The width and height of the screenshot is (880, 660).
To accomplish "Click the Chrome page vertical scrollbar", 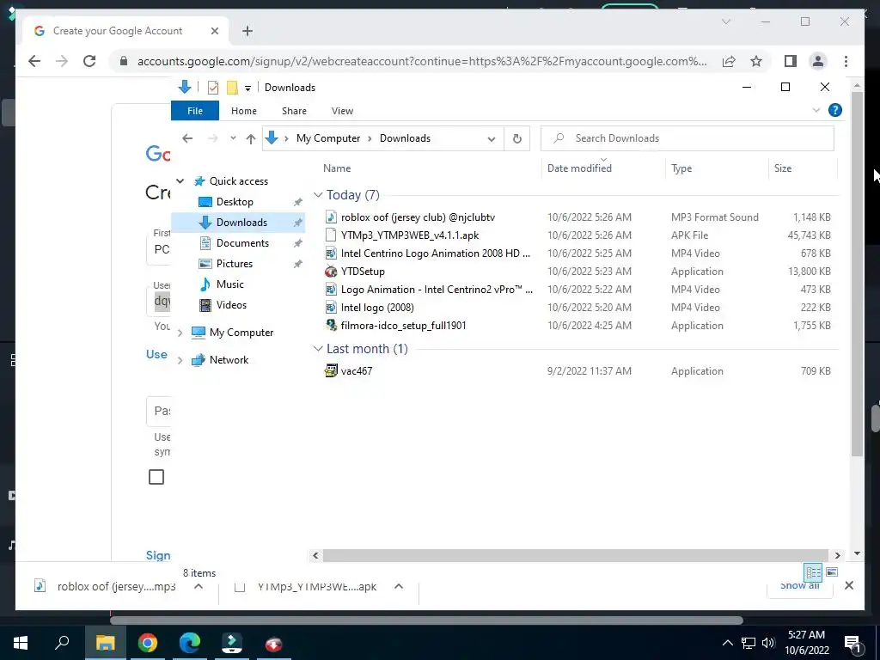I will tap(857, 274).
